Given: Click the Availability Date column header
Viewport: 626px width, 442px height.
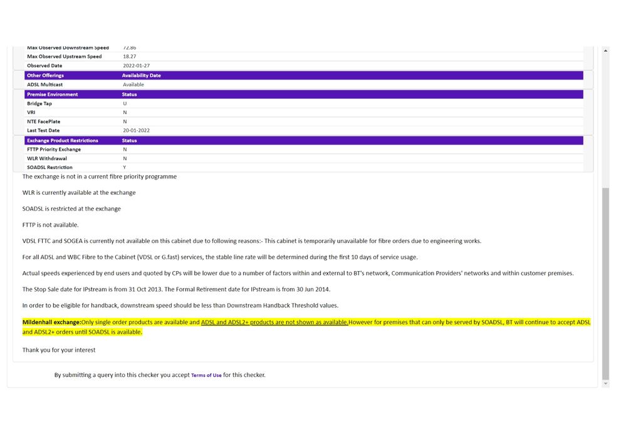Looking at the screenshot, I should point(141,76).
